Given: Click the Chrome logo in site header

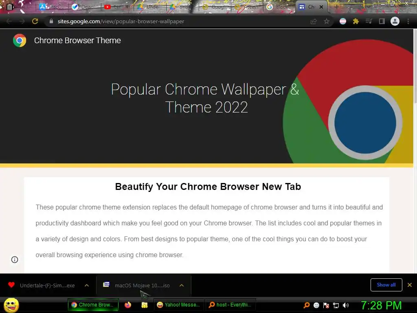Looking at the screenshot, I should pyautogui.click(x=20, y=40).
